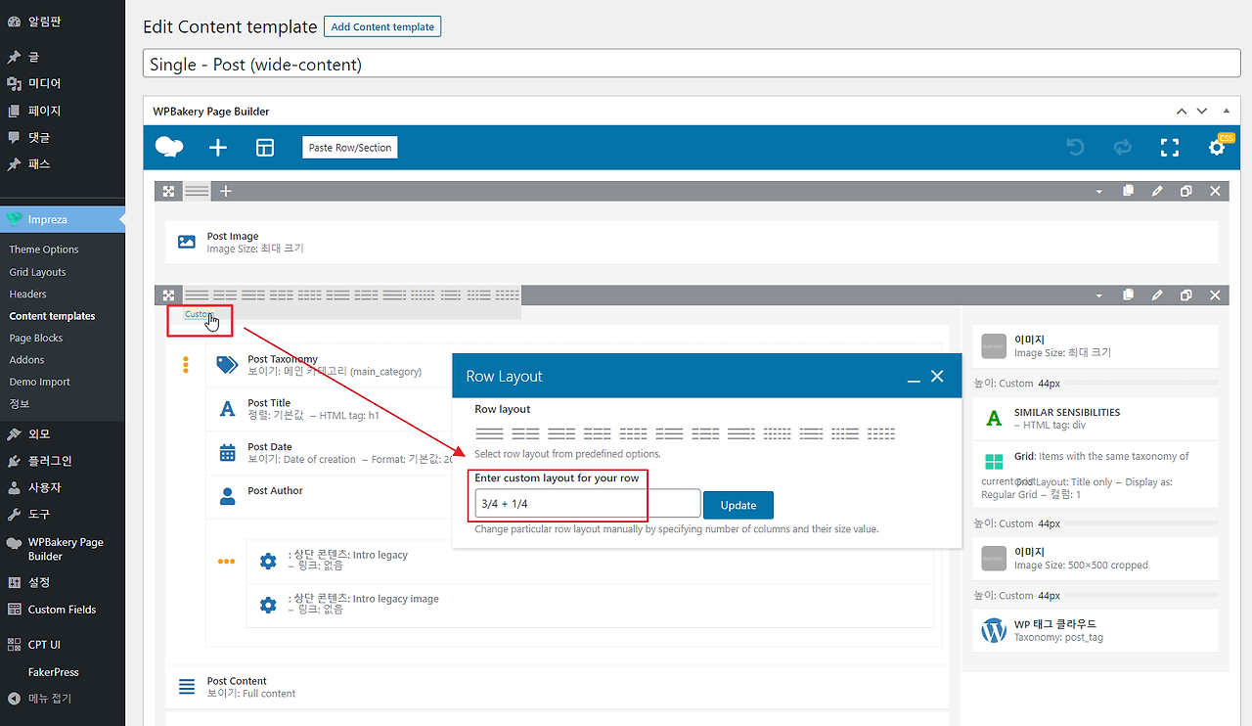Click the Post Date calendar icon

pyautogui.click(x=227, y=452)
